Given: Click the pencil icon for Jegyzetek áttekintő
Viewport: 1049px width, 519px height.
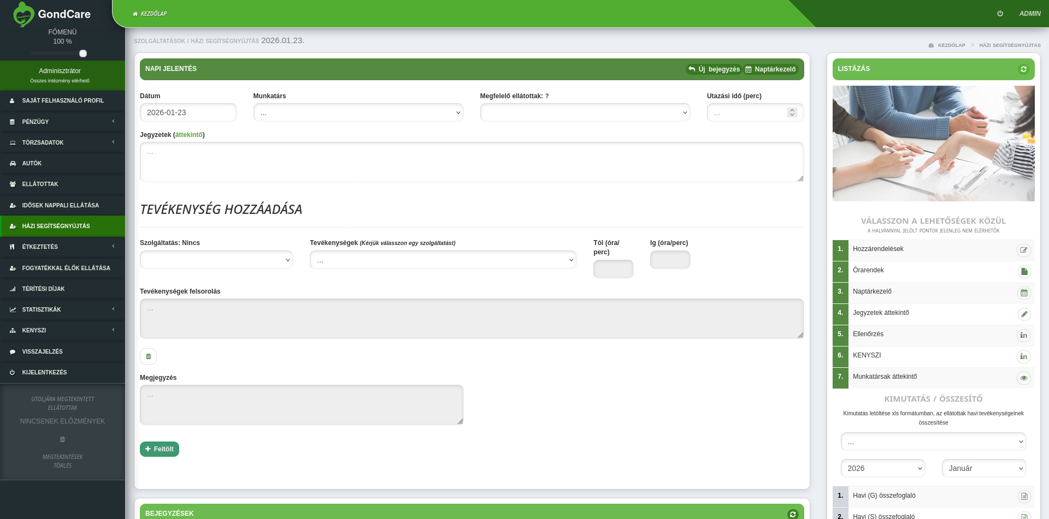Looking at the screenshot, I should click(1023, 314).
